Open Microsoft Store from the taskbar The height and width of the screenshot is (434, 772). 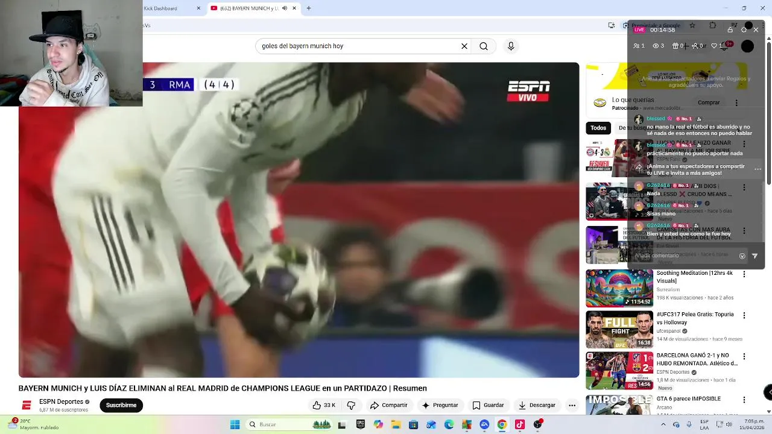click(413, 424)
